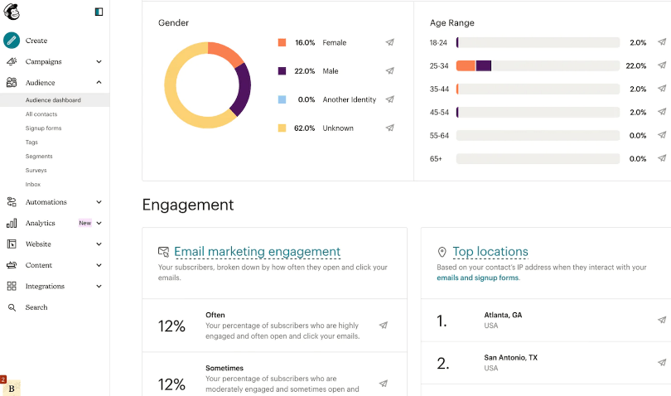671x396 pixels.
Task: Click the Engagement section heading
Action: coord(188,205)
